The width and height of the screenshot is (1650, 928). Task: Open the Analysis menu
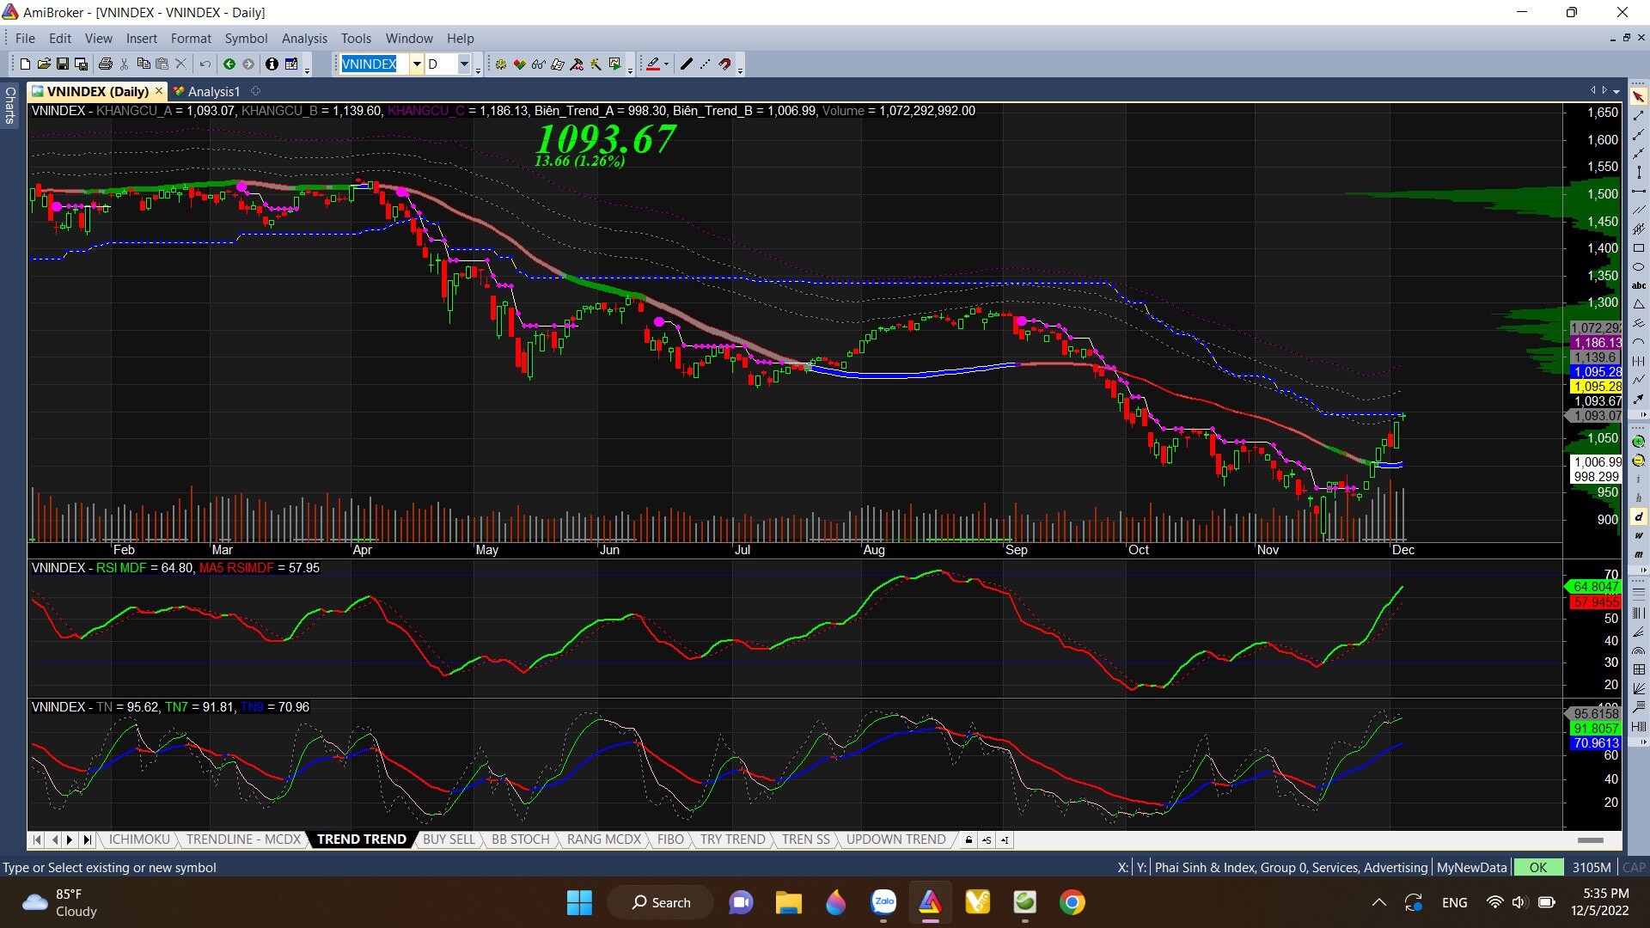(304, 38)
